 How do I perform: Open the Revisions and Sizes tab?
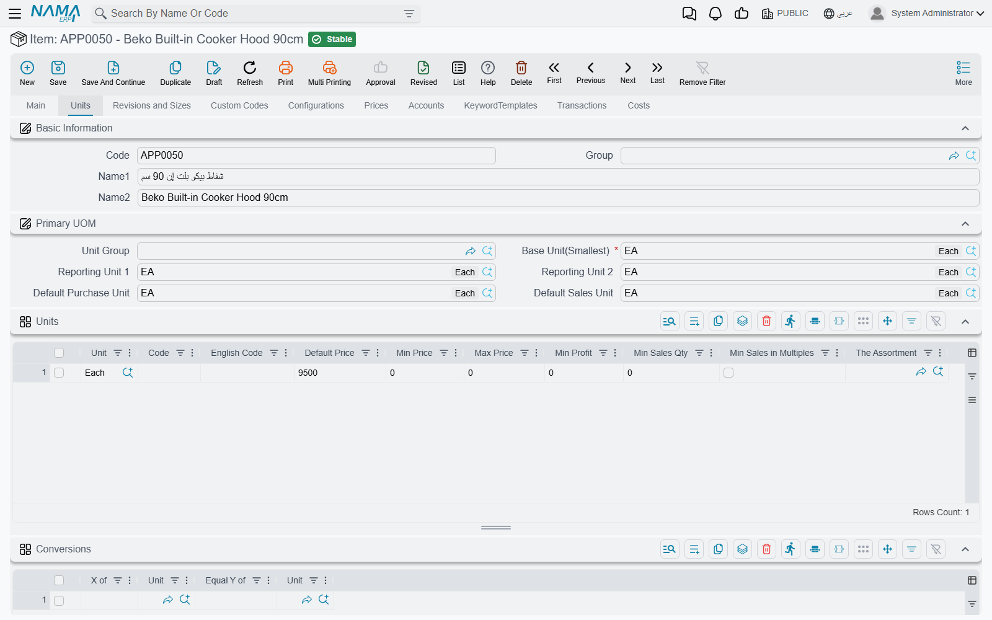pos(152,105)
